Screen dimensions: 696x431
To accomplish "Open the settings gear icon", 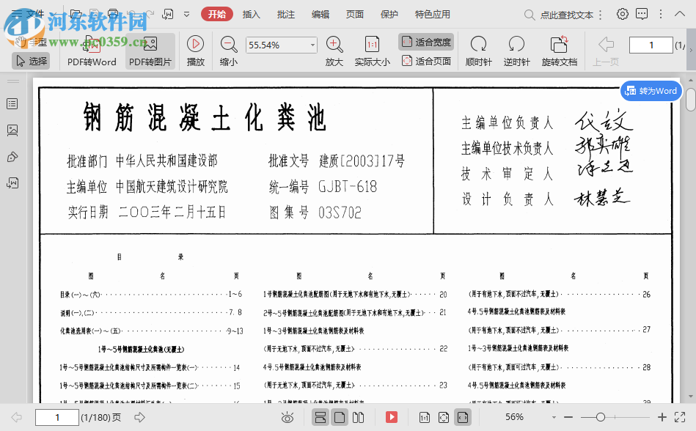I will pyautogui.click(x=622, y=13).
